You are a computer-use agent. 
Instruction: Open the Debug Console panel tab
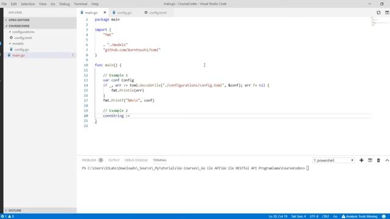tap(136, 160)
